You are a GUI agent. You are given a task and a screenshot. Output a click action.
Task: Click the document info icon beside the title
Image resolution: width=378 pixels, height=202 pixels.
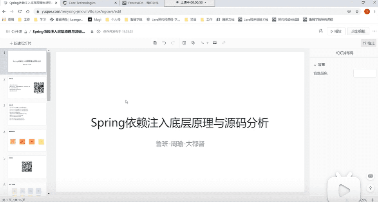tap(99, 31)
